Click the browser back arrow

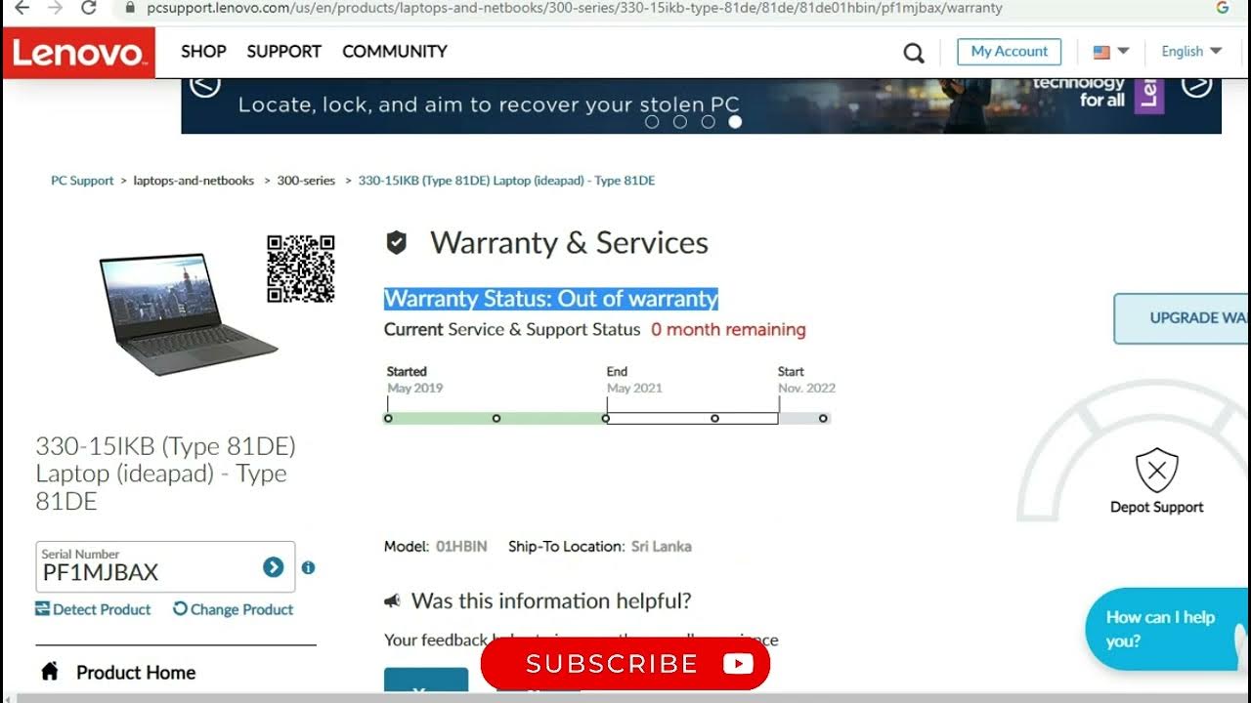point(22,8)
